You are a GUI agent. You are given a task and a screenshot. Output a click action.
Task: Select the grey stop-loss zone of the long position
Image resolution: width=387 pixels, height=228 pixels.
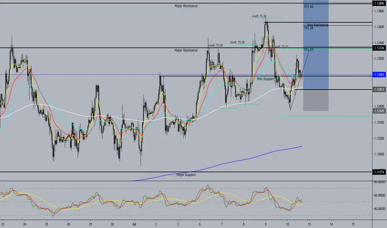316,100
